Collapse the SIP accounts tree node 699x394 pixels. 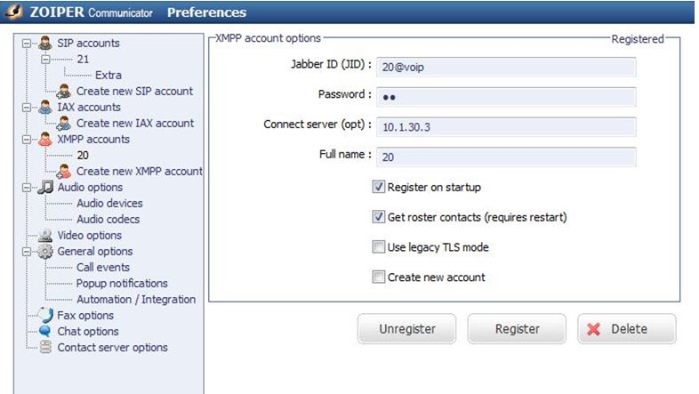[27, 43]
